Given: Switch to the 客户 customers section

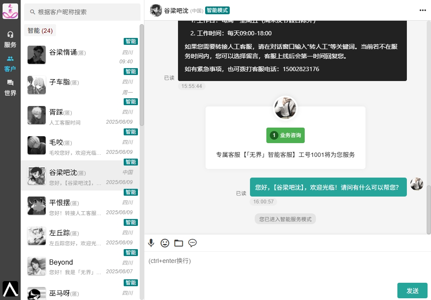Looking at the screenshot, I should click(10, 63).
